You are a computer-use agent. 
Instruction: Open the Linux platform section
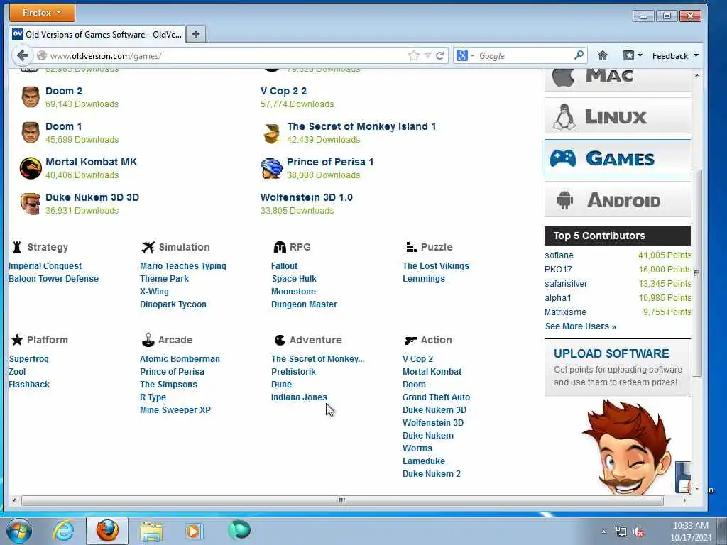coord(618,116)
